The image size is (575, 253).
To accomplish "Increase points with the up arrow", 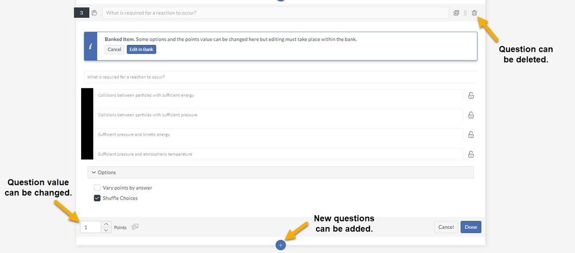I will [106, 224].
